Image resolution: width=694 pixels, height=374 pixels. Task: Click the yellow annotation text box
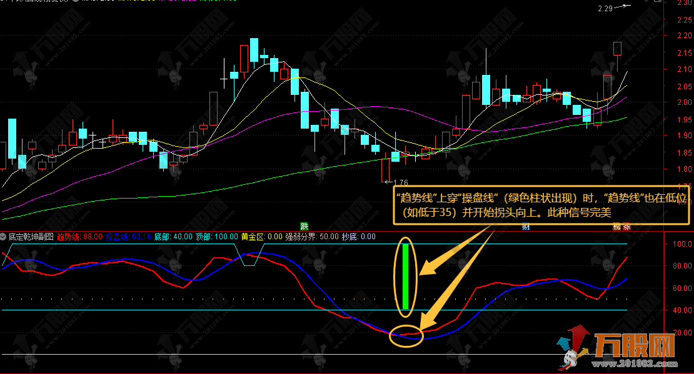pyautogui.click(x=541, y=204)
